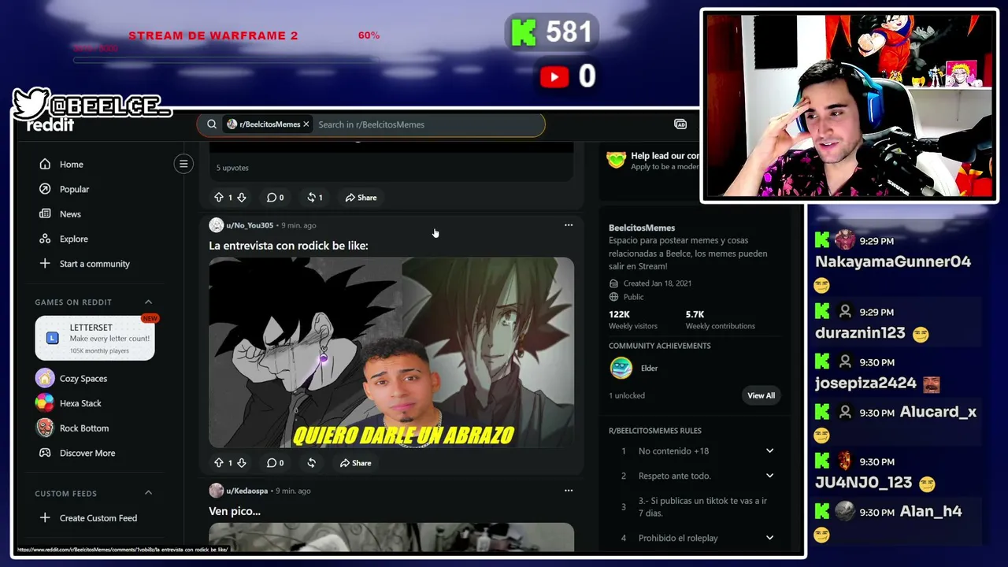Open the u/Kedaospa username link
Screen dimensions: 1008x567
(247, 491)
